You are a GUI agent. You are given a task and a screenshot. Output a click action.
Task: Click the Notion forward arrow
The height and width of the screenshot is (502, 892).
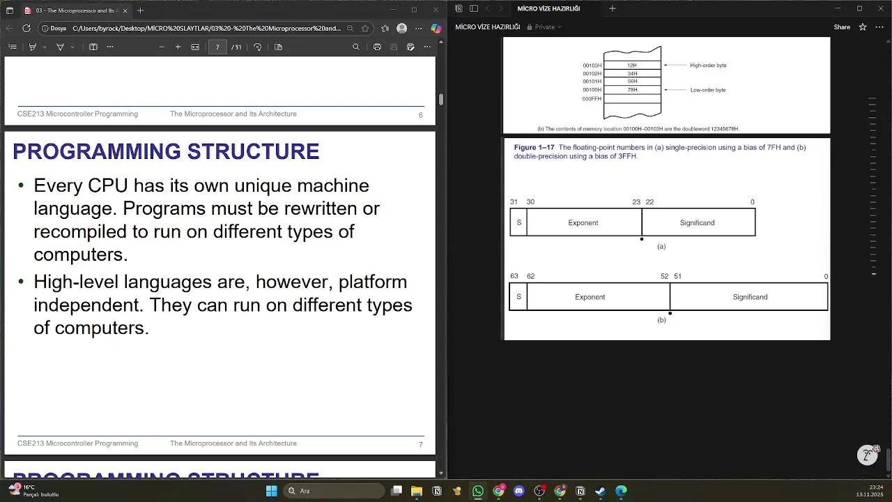pyautogui.click(x=500, y=8)
